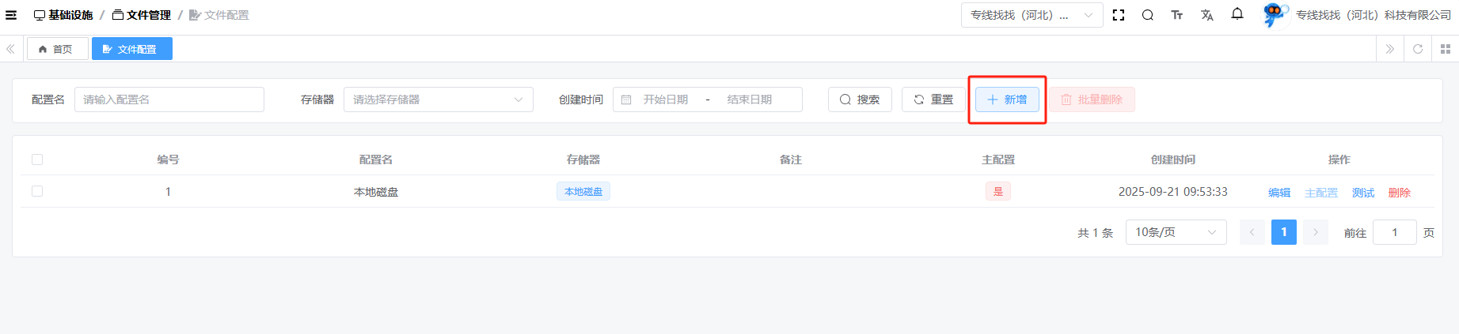Open the tab grid menu icon
Screen dimensions: 1459x334
point(1445,49)
